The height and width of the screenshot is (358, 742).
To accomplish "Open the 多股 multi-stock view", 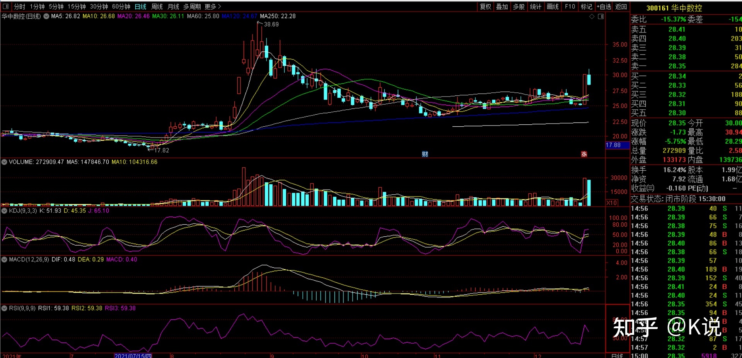I will pyautogui.click(x=519, y=7).
